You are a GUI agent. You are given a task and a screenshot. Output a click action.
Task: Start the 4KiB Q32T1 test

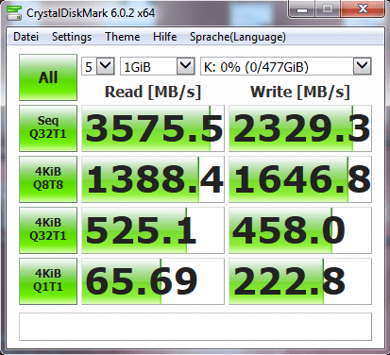48,230
